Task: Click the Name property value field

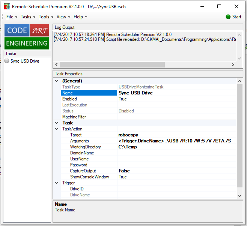Action: 177,93
